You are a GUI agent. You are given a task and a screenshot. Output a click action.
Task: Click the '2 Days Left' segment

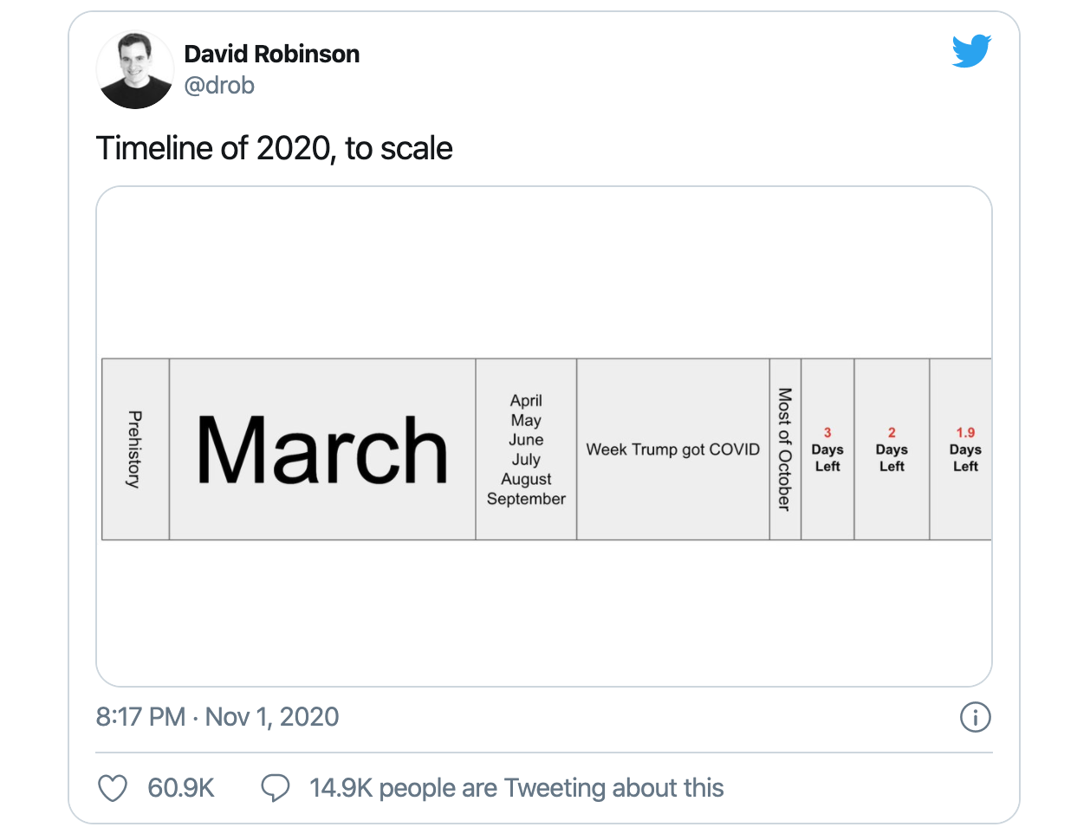point(892,449)
